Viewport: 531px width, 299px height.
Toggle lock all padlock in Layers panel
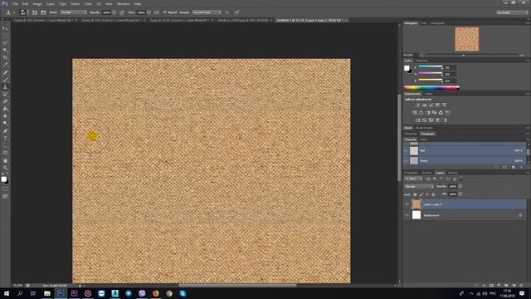(433, 194)
